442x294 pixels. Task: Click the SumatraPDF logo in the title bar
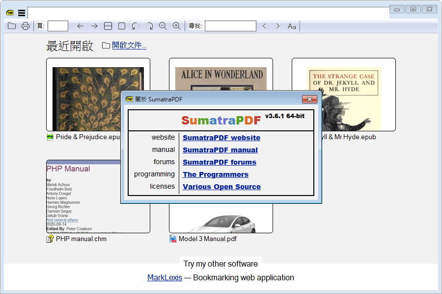pos(9,12)
